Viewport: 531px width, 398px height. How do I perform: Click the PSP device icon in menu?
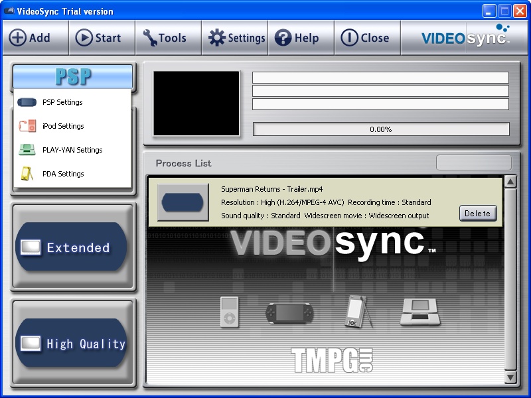[27, 102]
